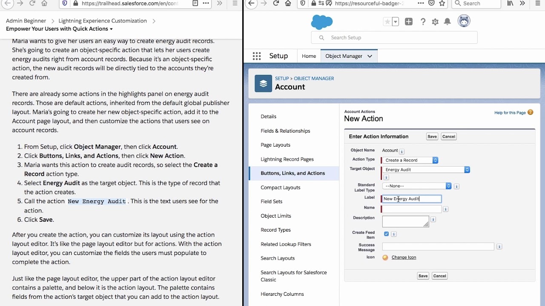Show overflow toolbar items in the right browser
This screenshot has height=306, width=545.
(x=522, y=3)
